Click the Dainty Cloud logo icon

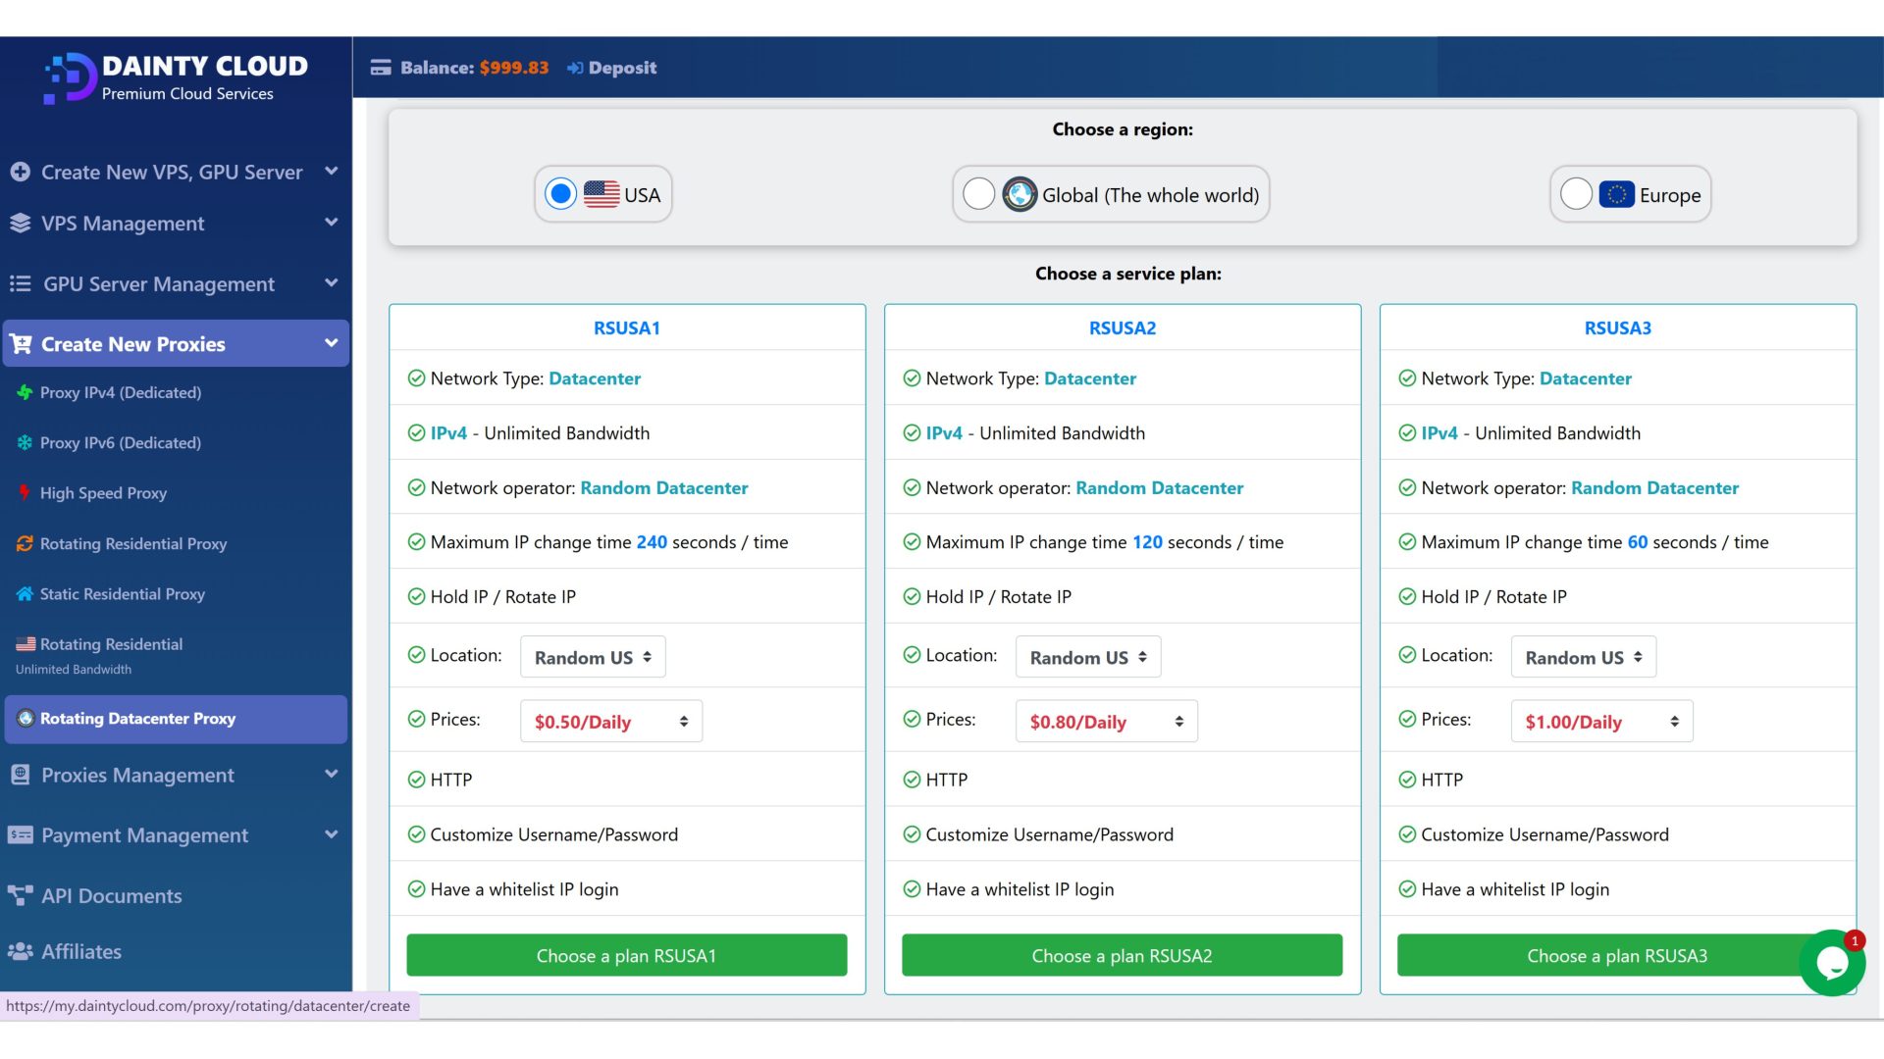point(70,77)
